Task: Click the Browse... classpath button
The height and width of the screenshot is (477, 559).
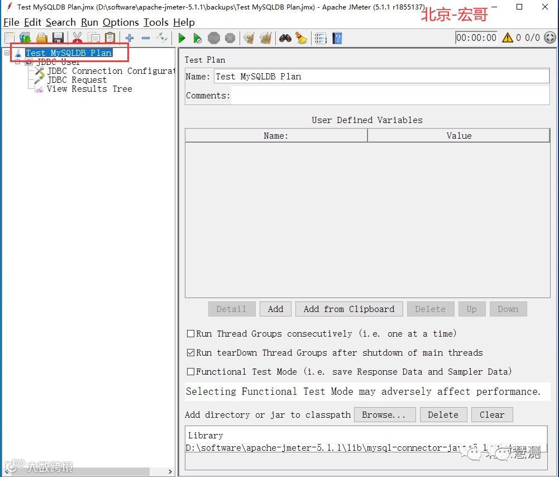Action: pyautogui.click(x=385, y=415)
